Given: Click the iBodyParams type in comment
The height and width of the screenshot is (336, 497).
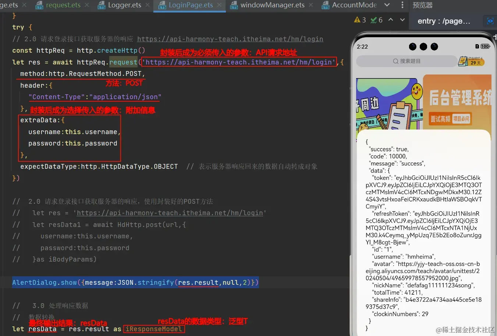Looking at the screenshot, I should pos(71,259).
